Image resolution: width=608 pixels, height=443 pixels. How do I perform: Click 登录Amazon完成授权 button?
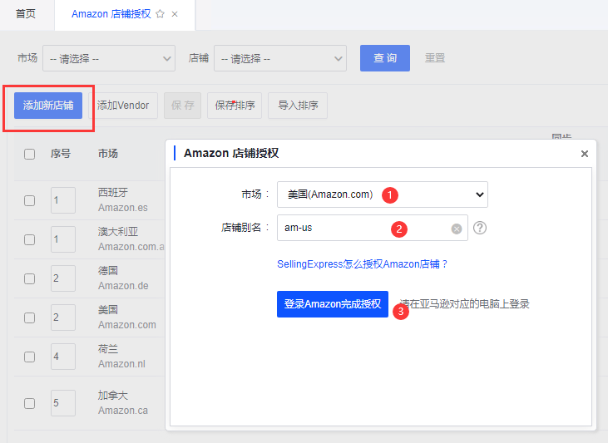333,304
